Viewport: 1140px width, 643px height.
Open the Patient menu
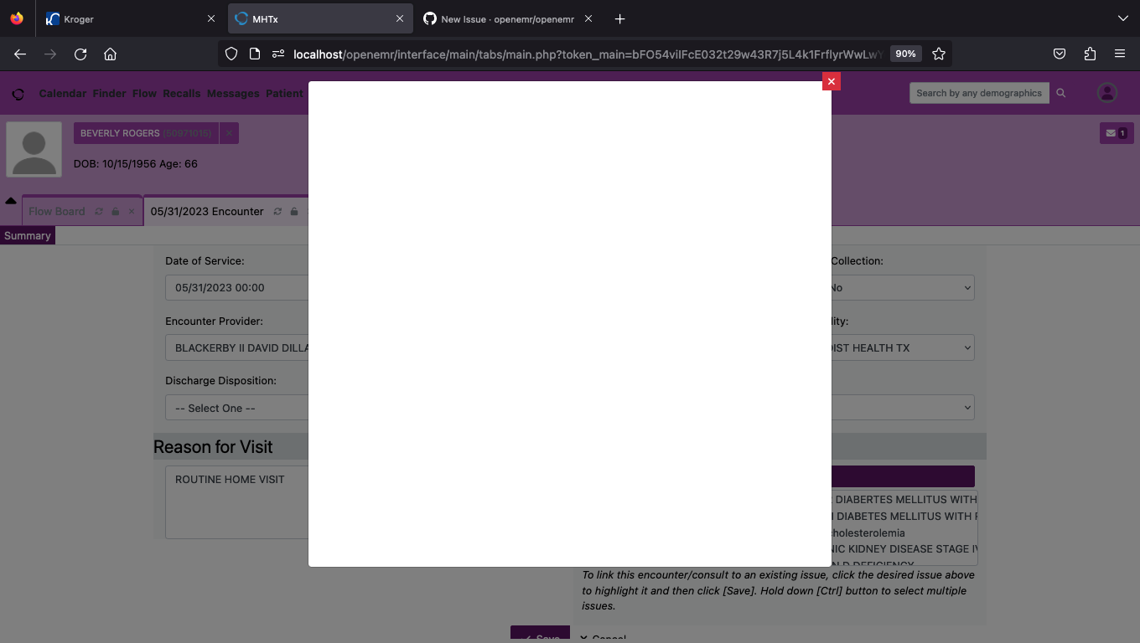pos(284,93)
